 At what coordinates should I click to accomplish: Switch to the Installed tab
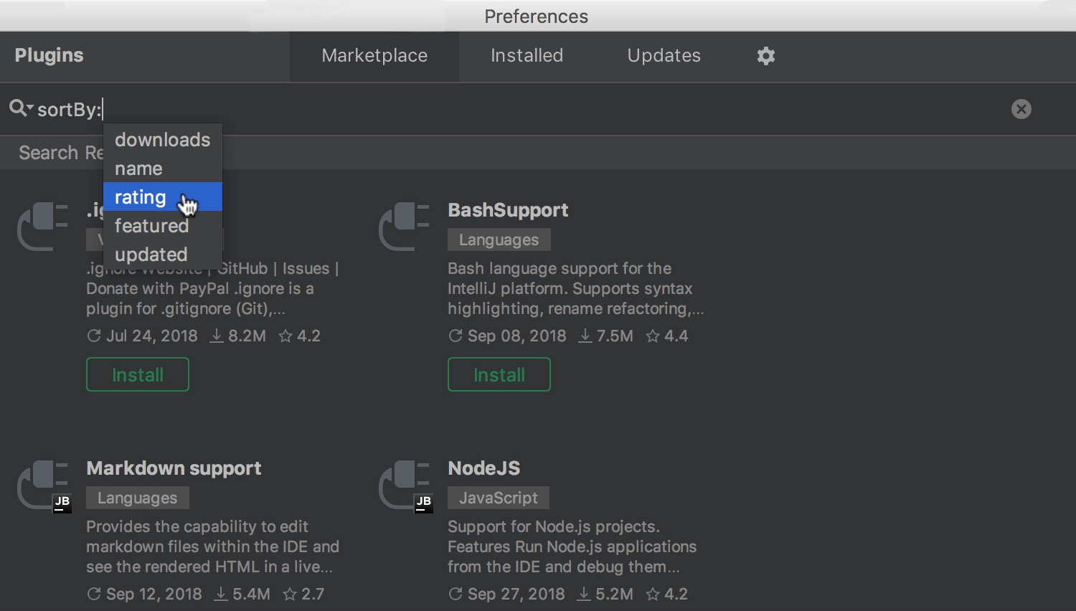pyautogui.click(x=527, y=56)
